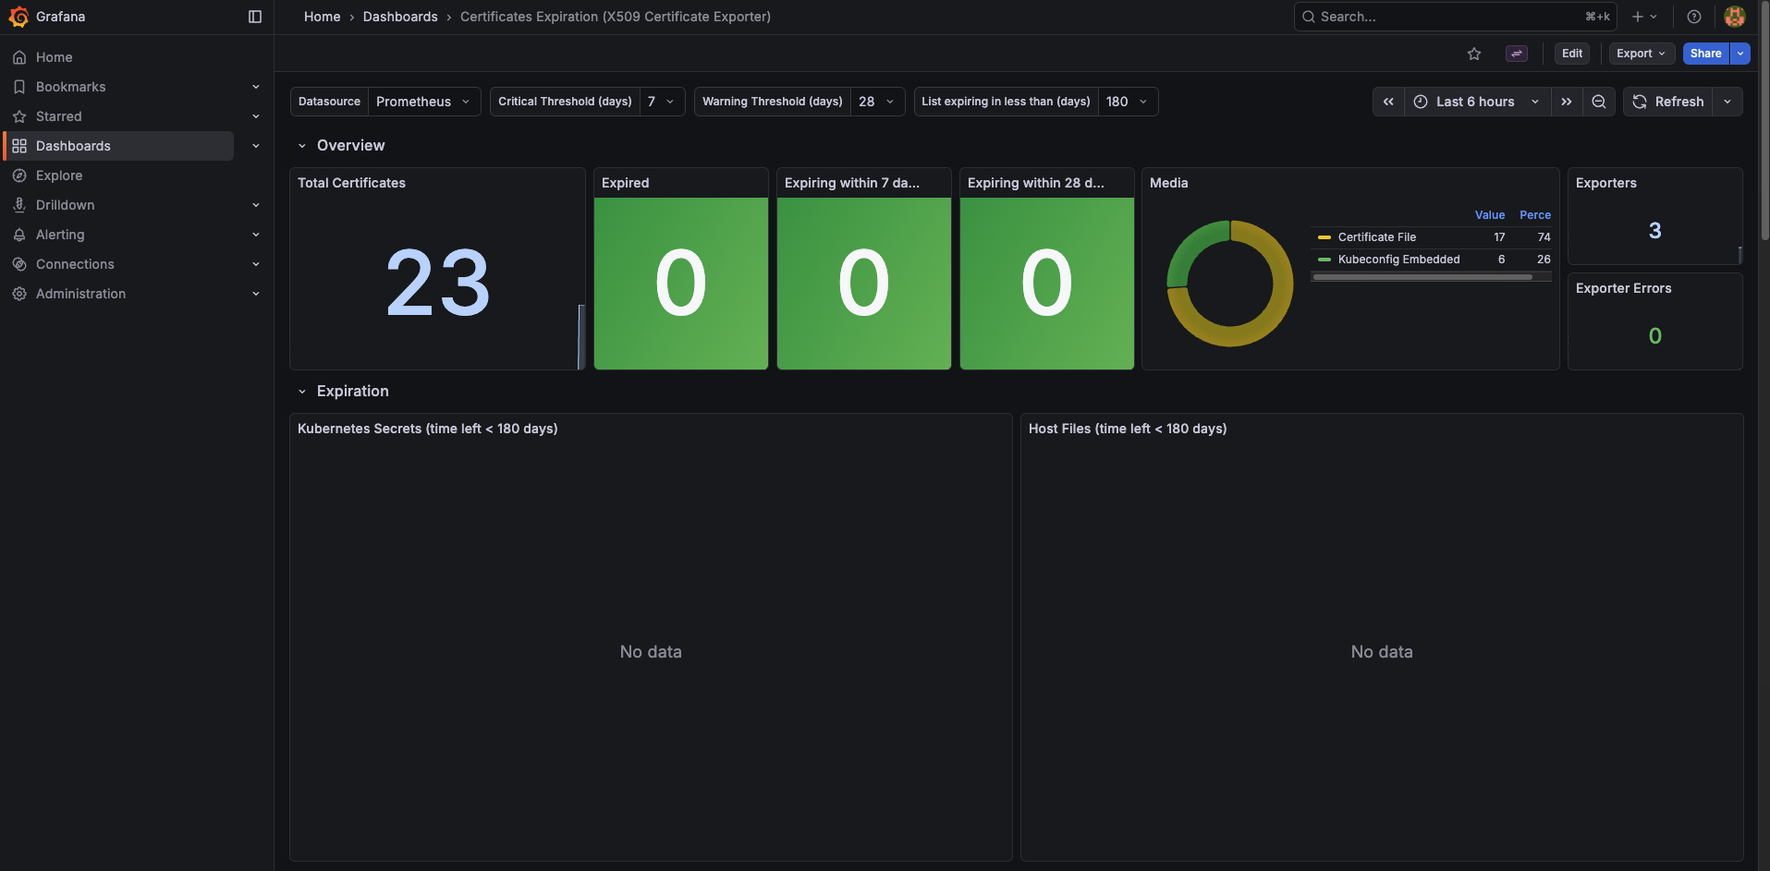1770x871 pixels.
Task: Open the plus New menu icon
Action: point(1644,17)
